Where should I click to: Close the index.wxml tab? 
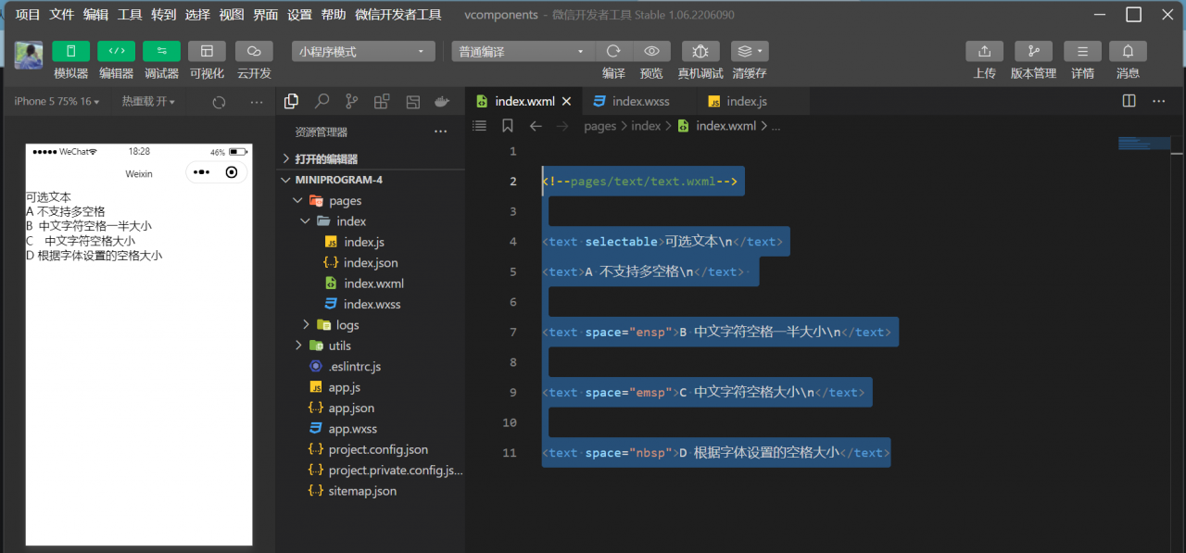(566, 102)
